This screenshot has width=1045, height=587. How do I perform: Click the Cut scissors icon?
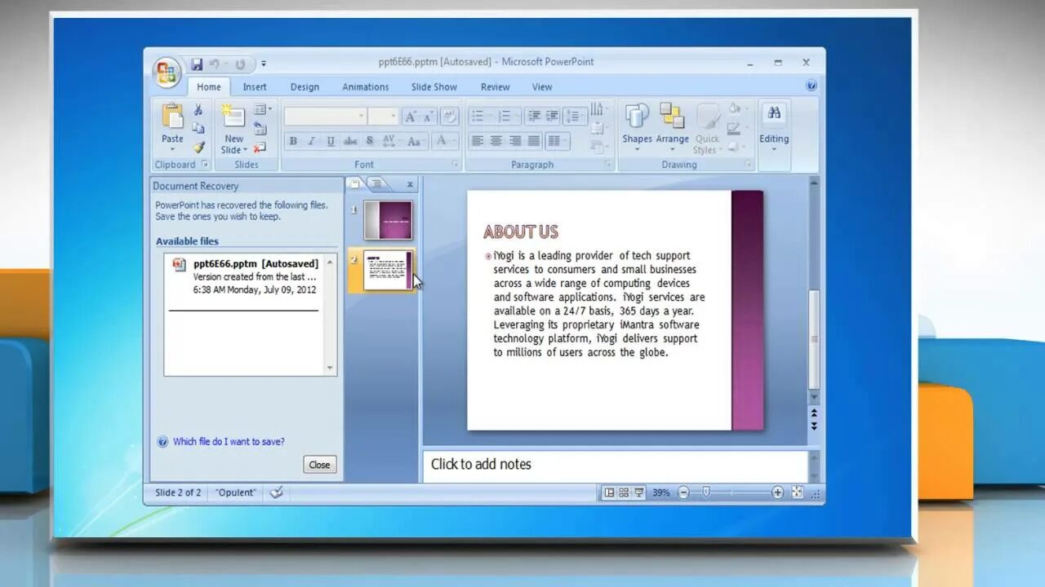point(198,109)
